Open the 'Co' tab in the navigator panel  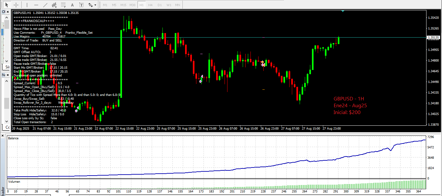(7, 127)
